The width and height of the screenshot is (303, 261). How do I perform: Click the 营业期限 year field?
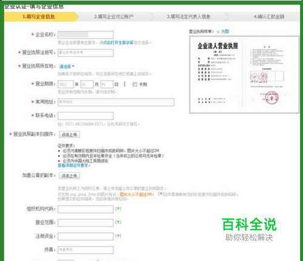(x=65, y=84)
